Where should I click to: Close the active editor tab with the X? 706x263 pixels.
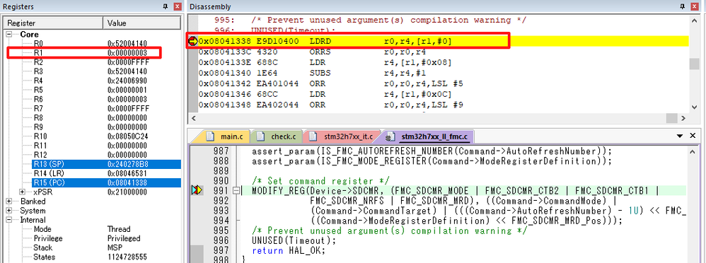point(693,136)
